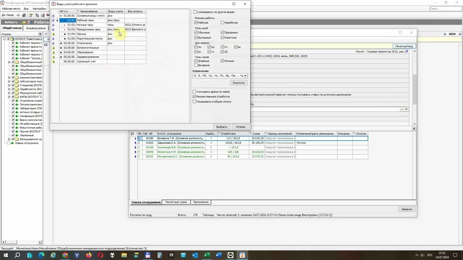Viewport: 463px width, 260px height.
Task: Switch to Индивидуально tab
Action: (x=36, y=28)
